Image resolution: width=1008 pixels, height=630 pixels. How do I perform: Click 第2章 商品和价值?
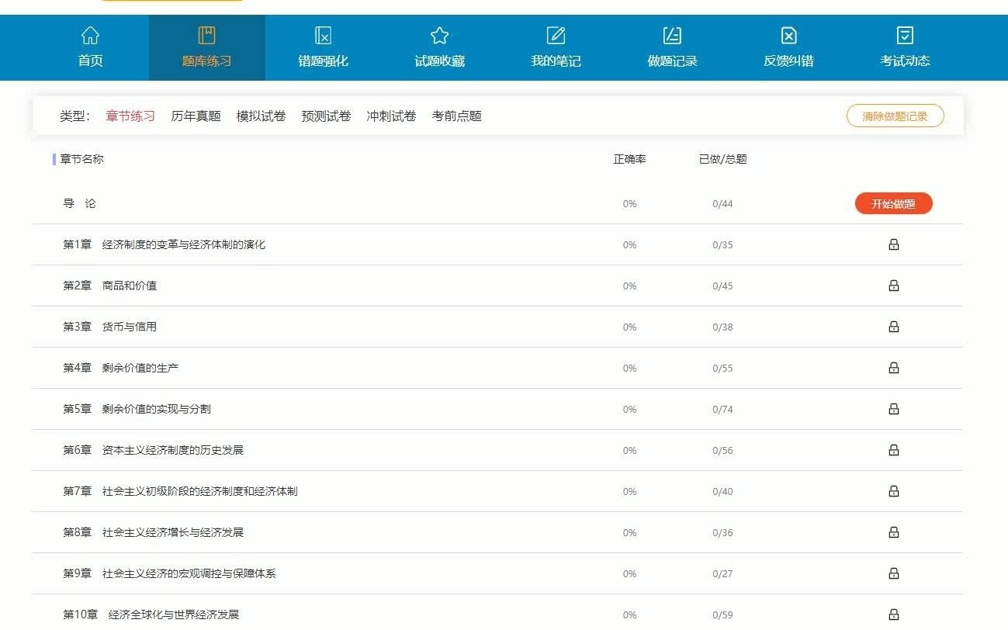(x=109, y=286)
